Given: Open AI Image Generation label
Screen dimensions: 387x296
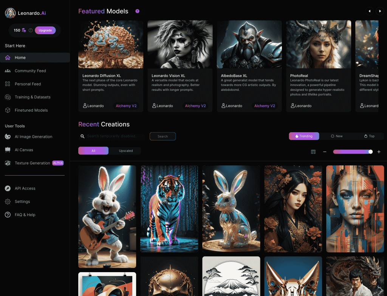Looking at the screenshot, I should coord(34,137).
